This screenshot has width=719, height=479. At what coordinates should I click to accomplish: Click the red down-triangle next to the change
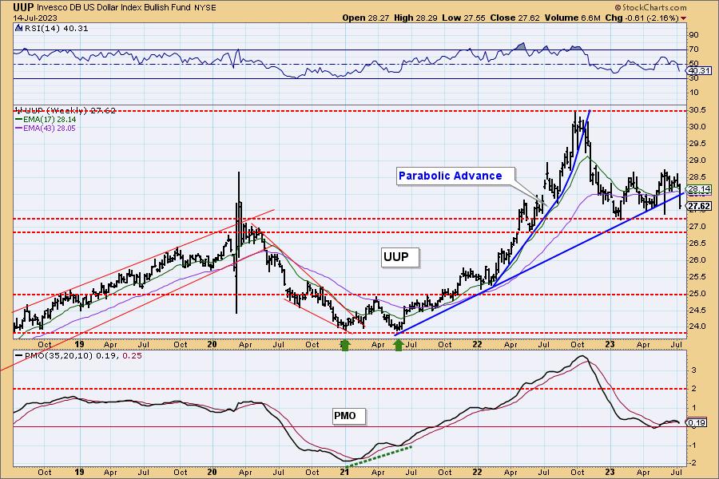(684, 18)
